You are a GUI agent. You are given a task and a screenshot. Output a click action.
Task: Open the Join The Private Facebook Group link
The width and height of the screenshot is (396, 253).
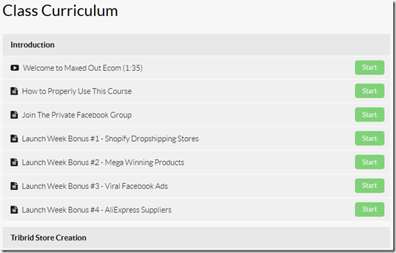click(77, 115)
